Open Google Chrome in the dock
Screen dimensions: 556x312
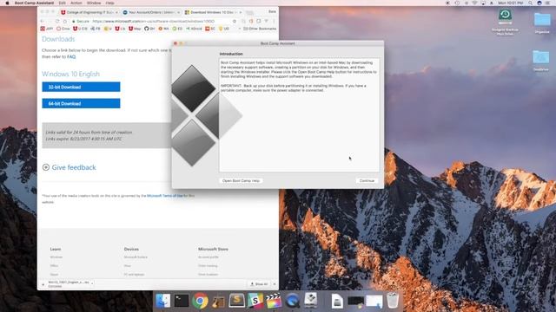click(200, 301)
